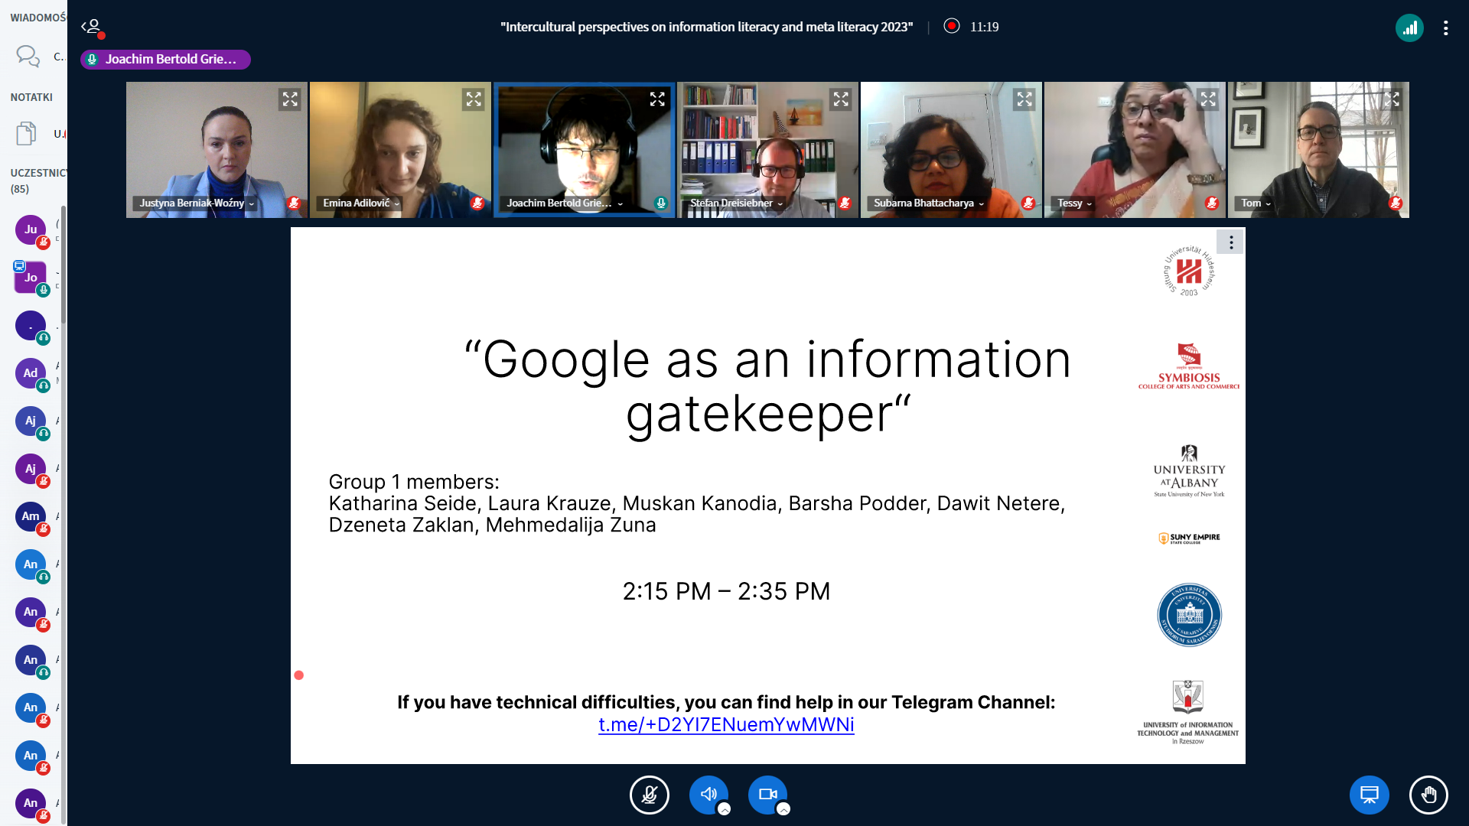This screenshot has height=826, width=1469.
Task: Open Emina Adilović name dropdown
Action: pos(361,203)
